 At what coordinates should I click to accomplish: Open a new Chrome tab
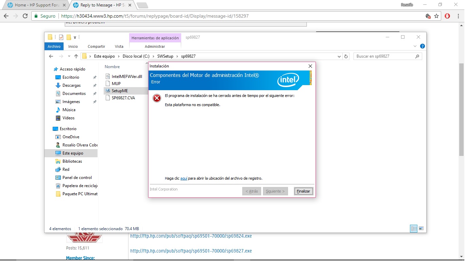(142, 5)
